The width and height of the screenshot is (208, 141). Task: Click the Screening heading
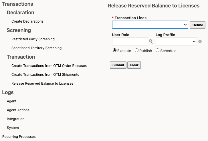[x=19, y=30]
